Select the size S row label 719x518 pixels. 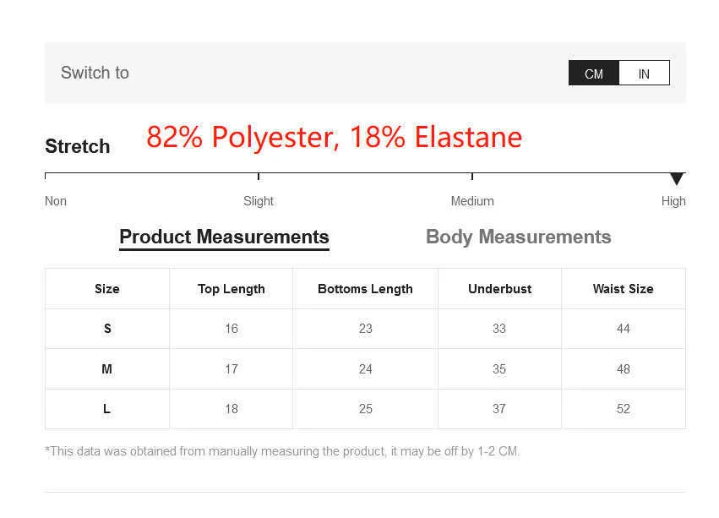[x=107, y=329]
